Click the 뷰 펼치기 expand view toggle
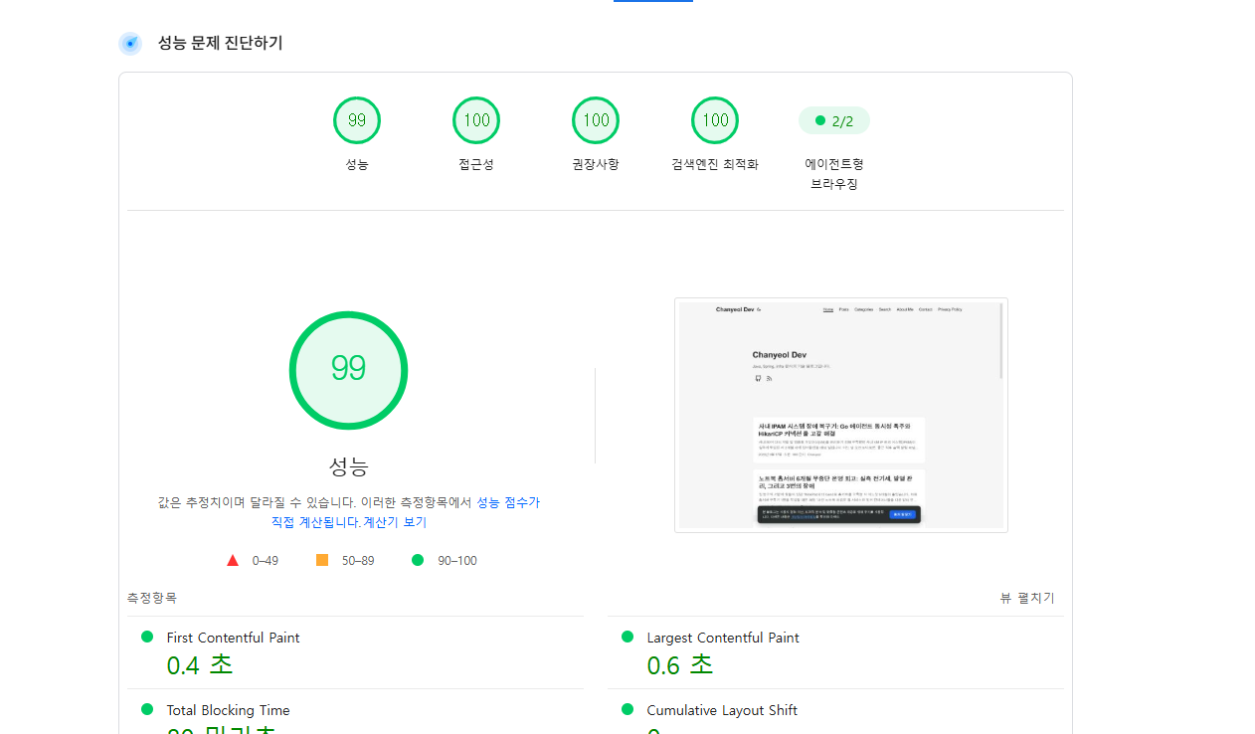The image size is (1255, 734). point(1027,598)
